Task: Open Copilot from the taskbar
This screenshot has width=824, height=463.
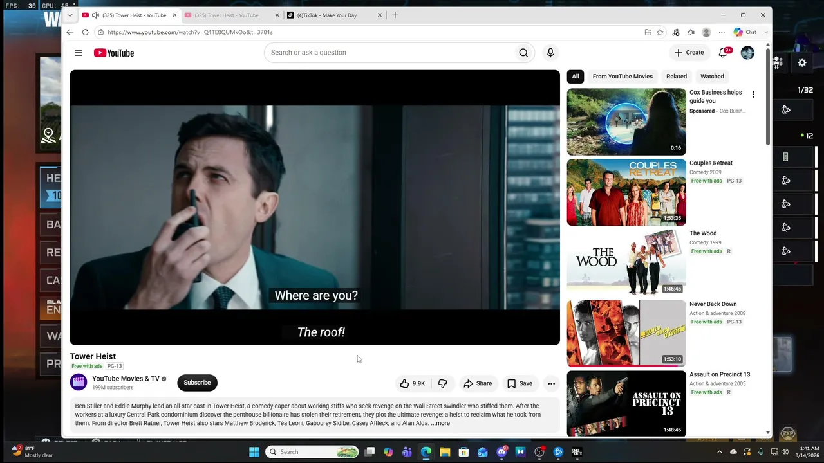Action: click(388, 452)
